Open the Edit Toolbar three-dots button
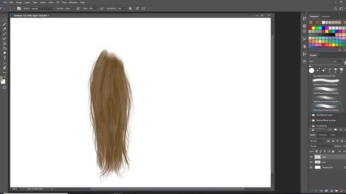The height and width of the screenshot is (194, 346). [4, 72]
